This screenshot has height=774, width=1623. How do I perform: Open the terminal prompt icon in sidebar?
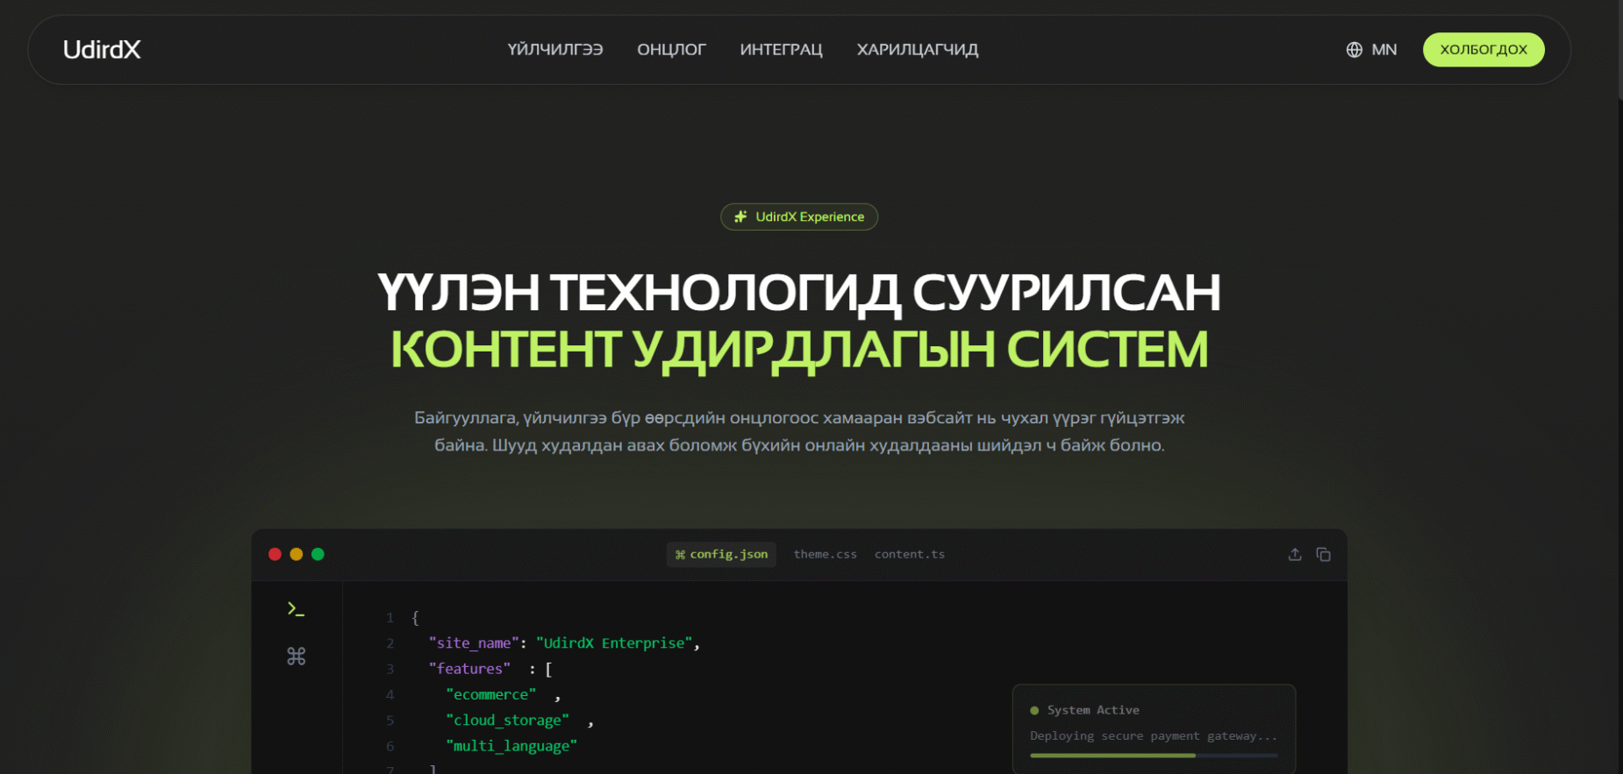click(x=296, y=608)
